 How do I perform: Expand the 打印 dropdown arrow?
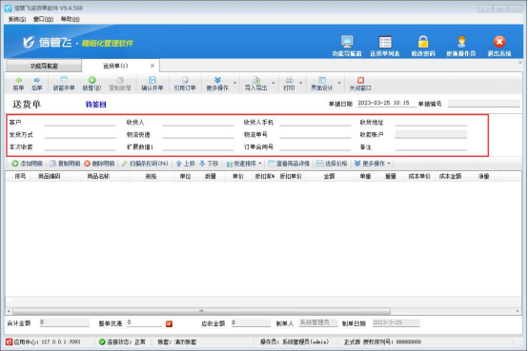(x=301, y=83)
